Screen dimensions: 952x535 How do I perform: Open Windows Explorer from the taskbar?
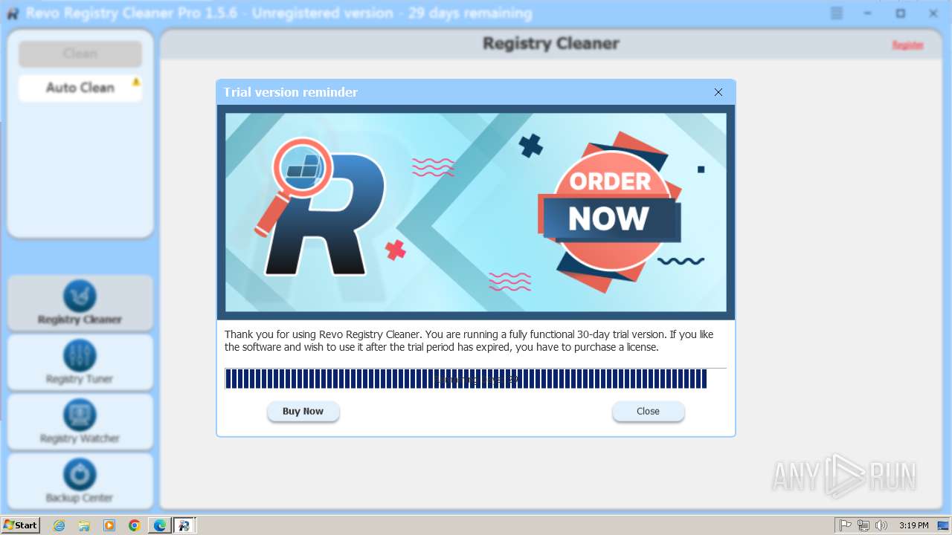coord(84,525)
